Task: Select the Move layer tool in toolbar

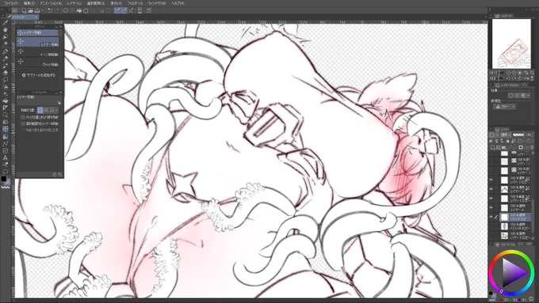Action: [6, 129]
